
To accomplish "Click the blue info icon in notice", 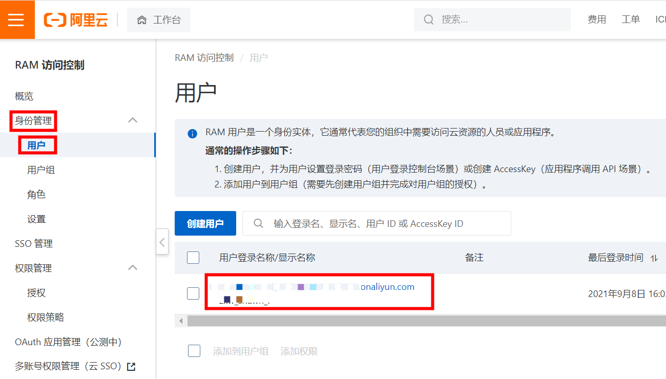I will coord(193,134).
